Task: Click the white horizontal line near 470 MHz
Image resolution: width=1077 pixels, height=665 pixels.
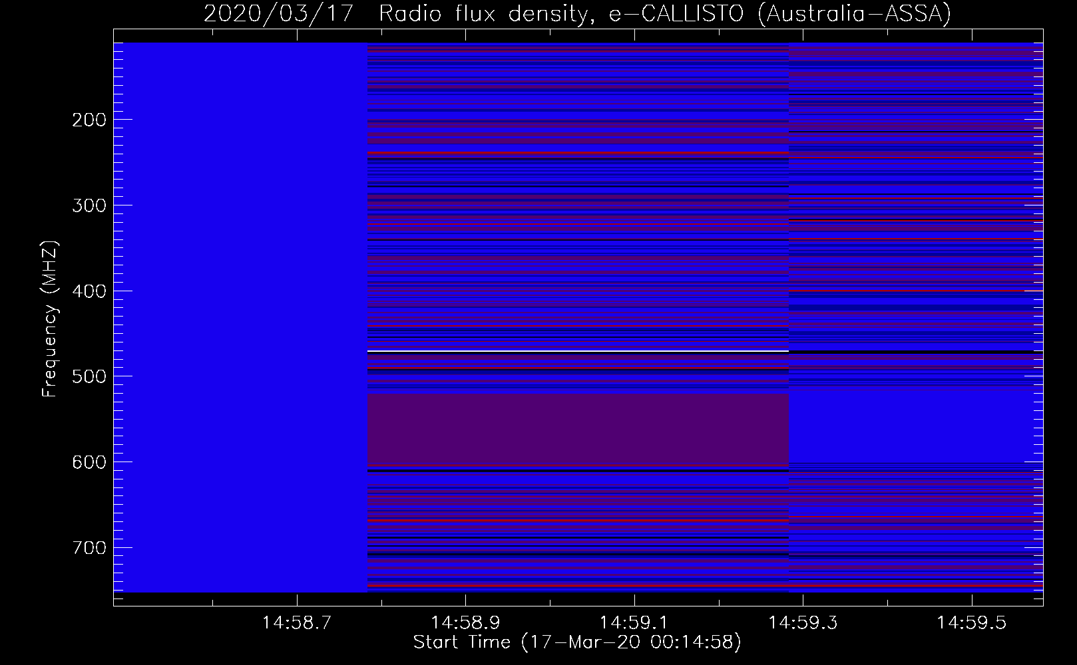Action: [578, 350]
